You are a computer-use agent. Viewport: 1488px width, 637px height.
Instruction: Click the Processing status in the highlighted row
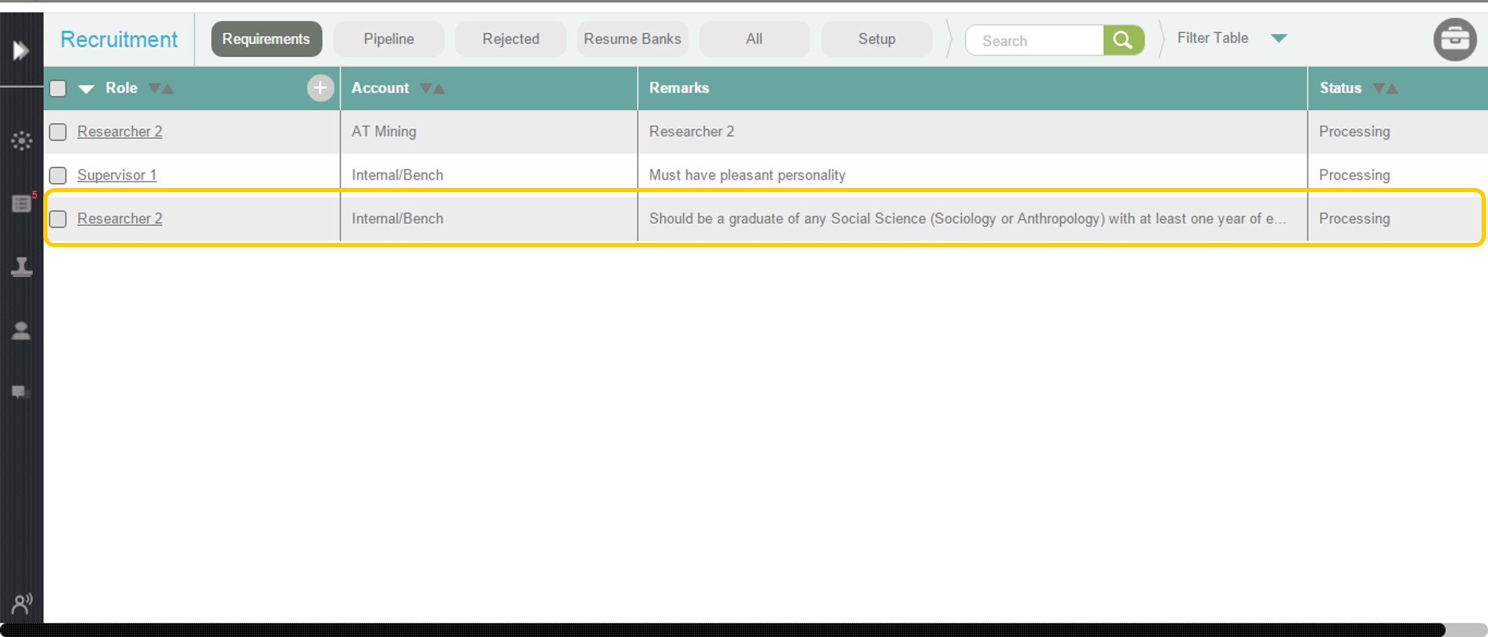click(1354, 219)
